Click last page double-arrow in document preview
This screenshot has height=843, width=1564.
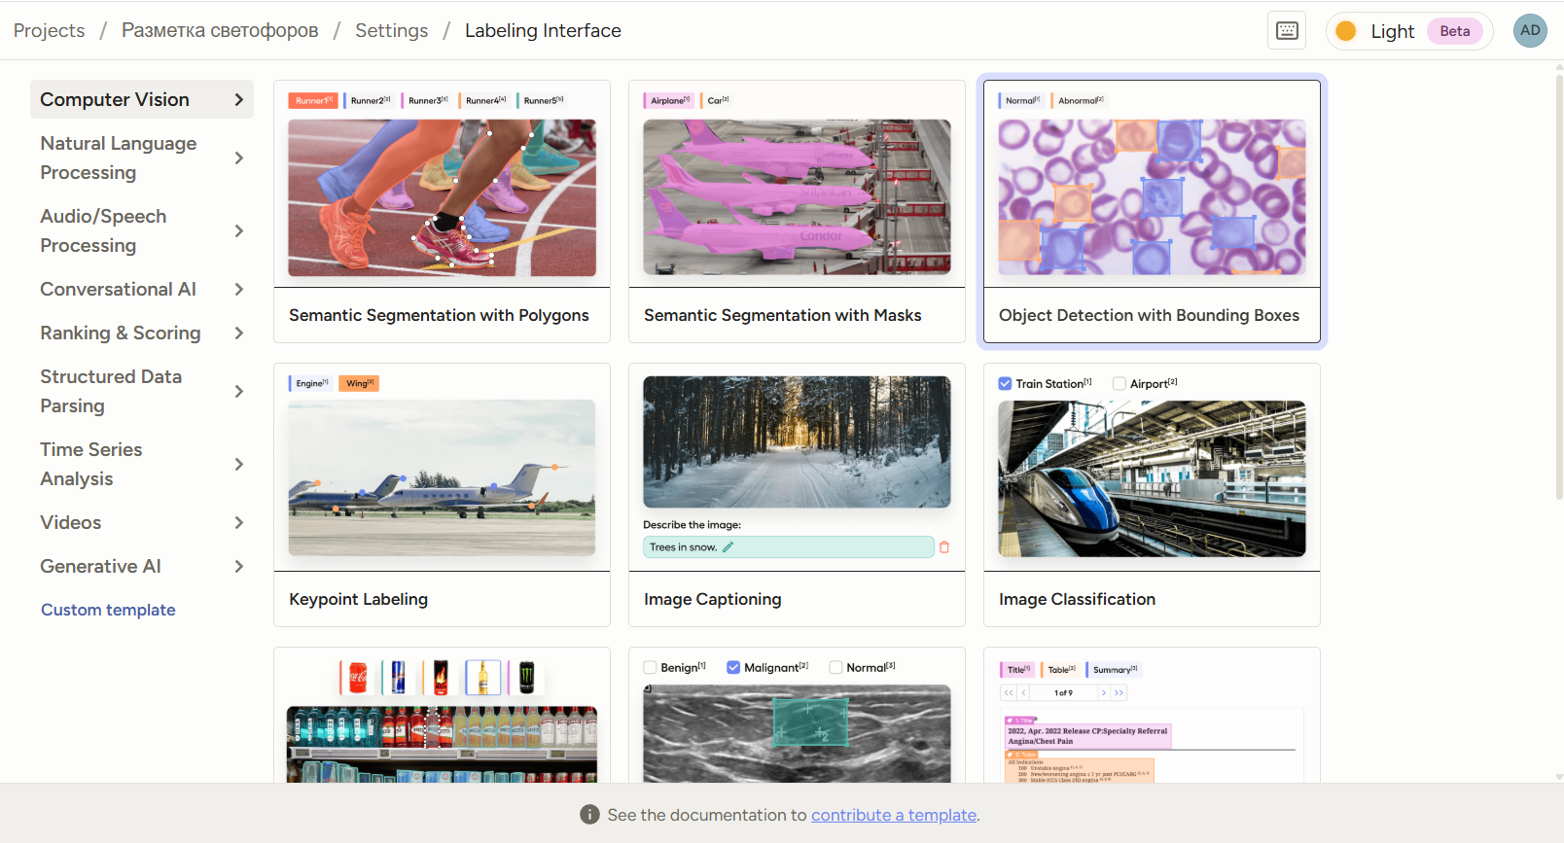point(1119,693)
